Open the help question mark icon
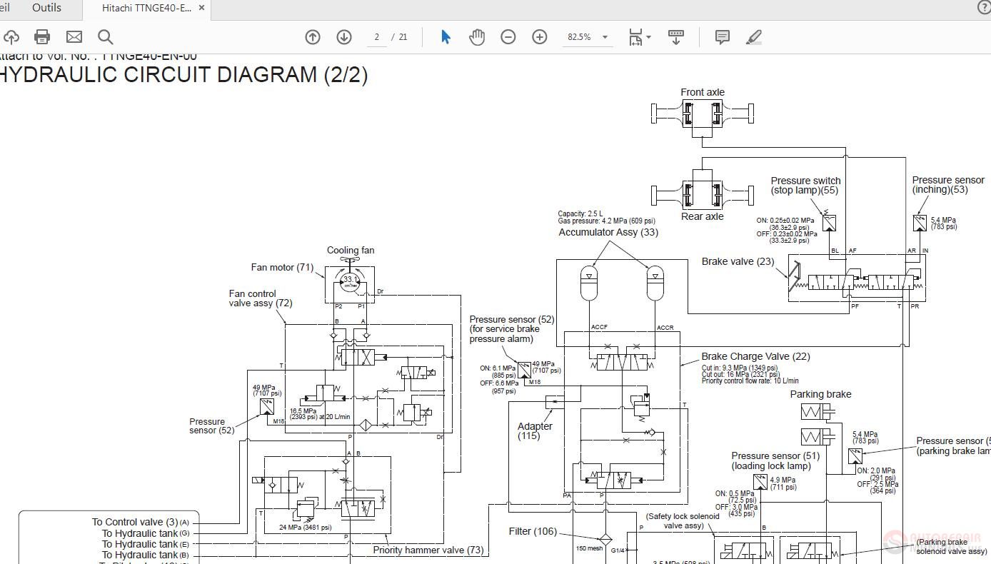The height and width of the screenshot is (564, 991). pos(984,7)
